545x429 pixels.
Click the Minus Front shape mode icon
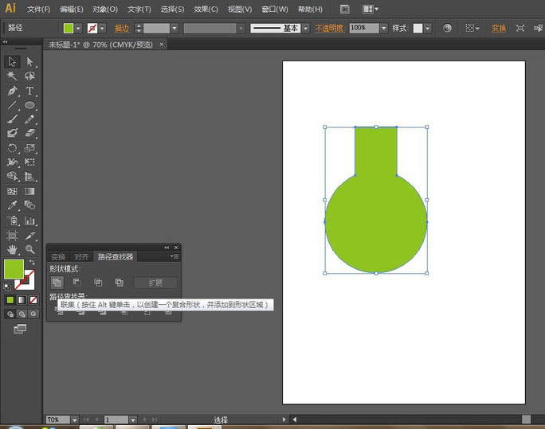tap(77, 283)
